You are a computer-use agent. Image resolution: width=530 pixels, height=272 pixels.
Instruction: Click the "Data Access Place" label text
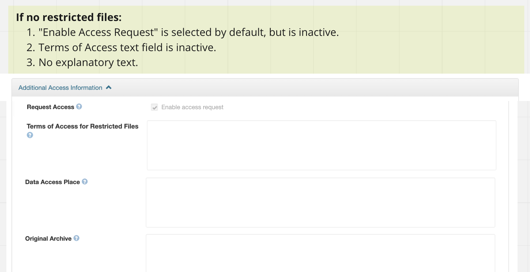[x=52, y=182]
